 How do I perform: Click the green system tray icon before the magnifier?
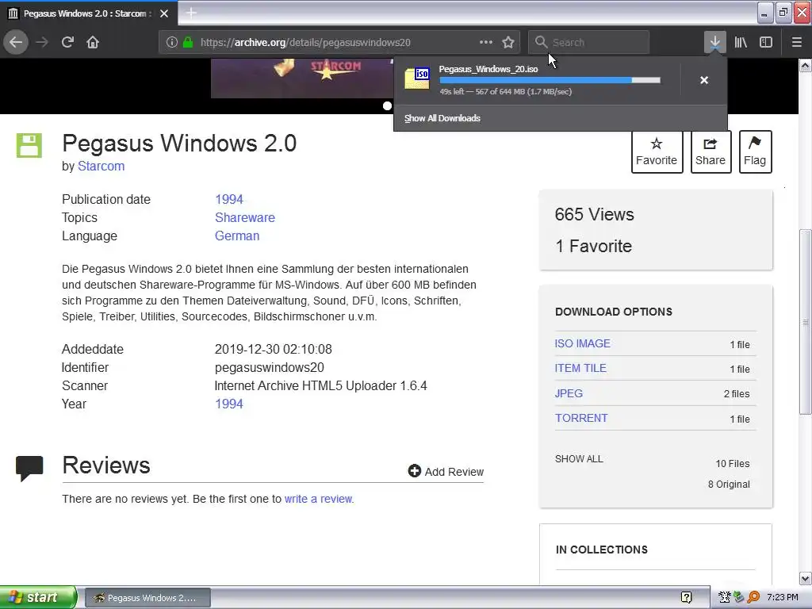point(738,598)
